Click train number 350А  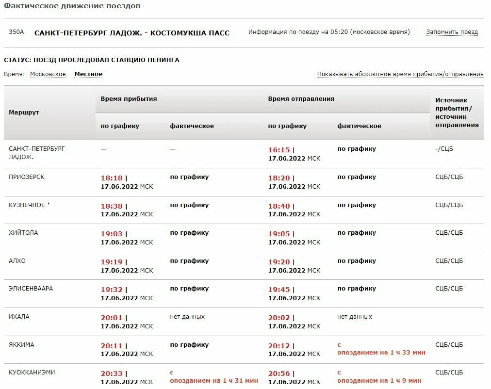pos(16,32)
